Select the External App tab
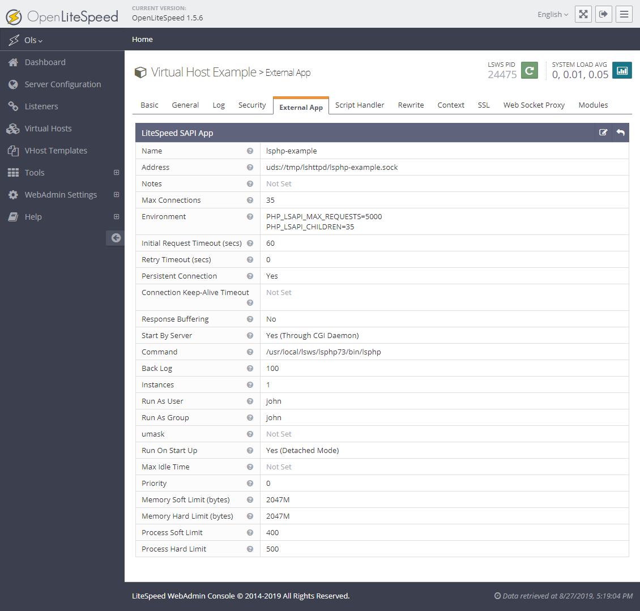The height and width of the screenshot is (611, 640). coord(301,106)
